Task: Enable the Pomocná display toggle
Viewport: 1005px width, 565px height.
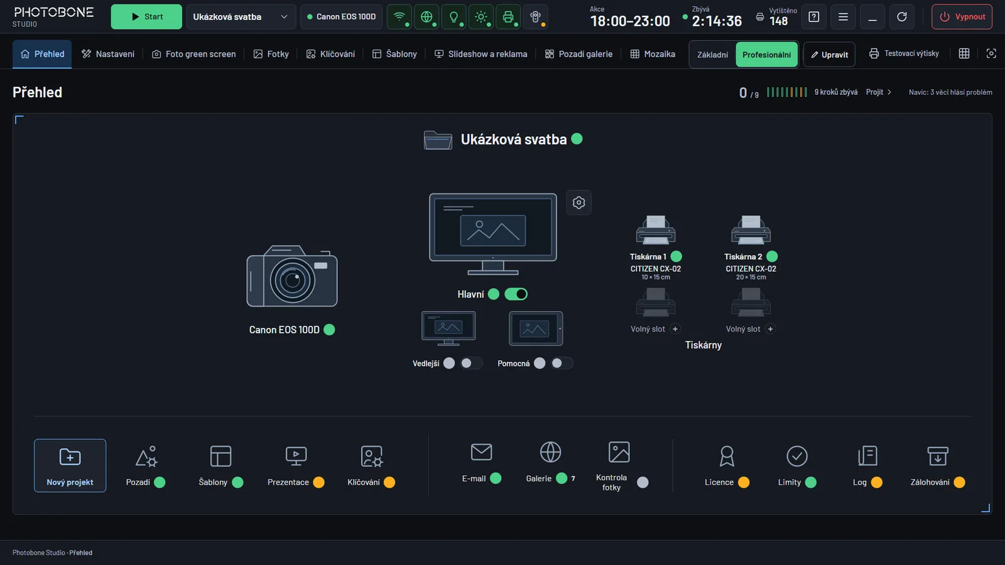Action: pyautogui.click(x=562, y=363)
